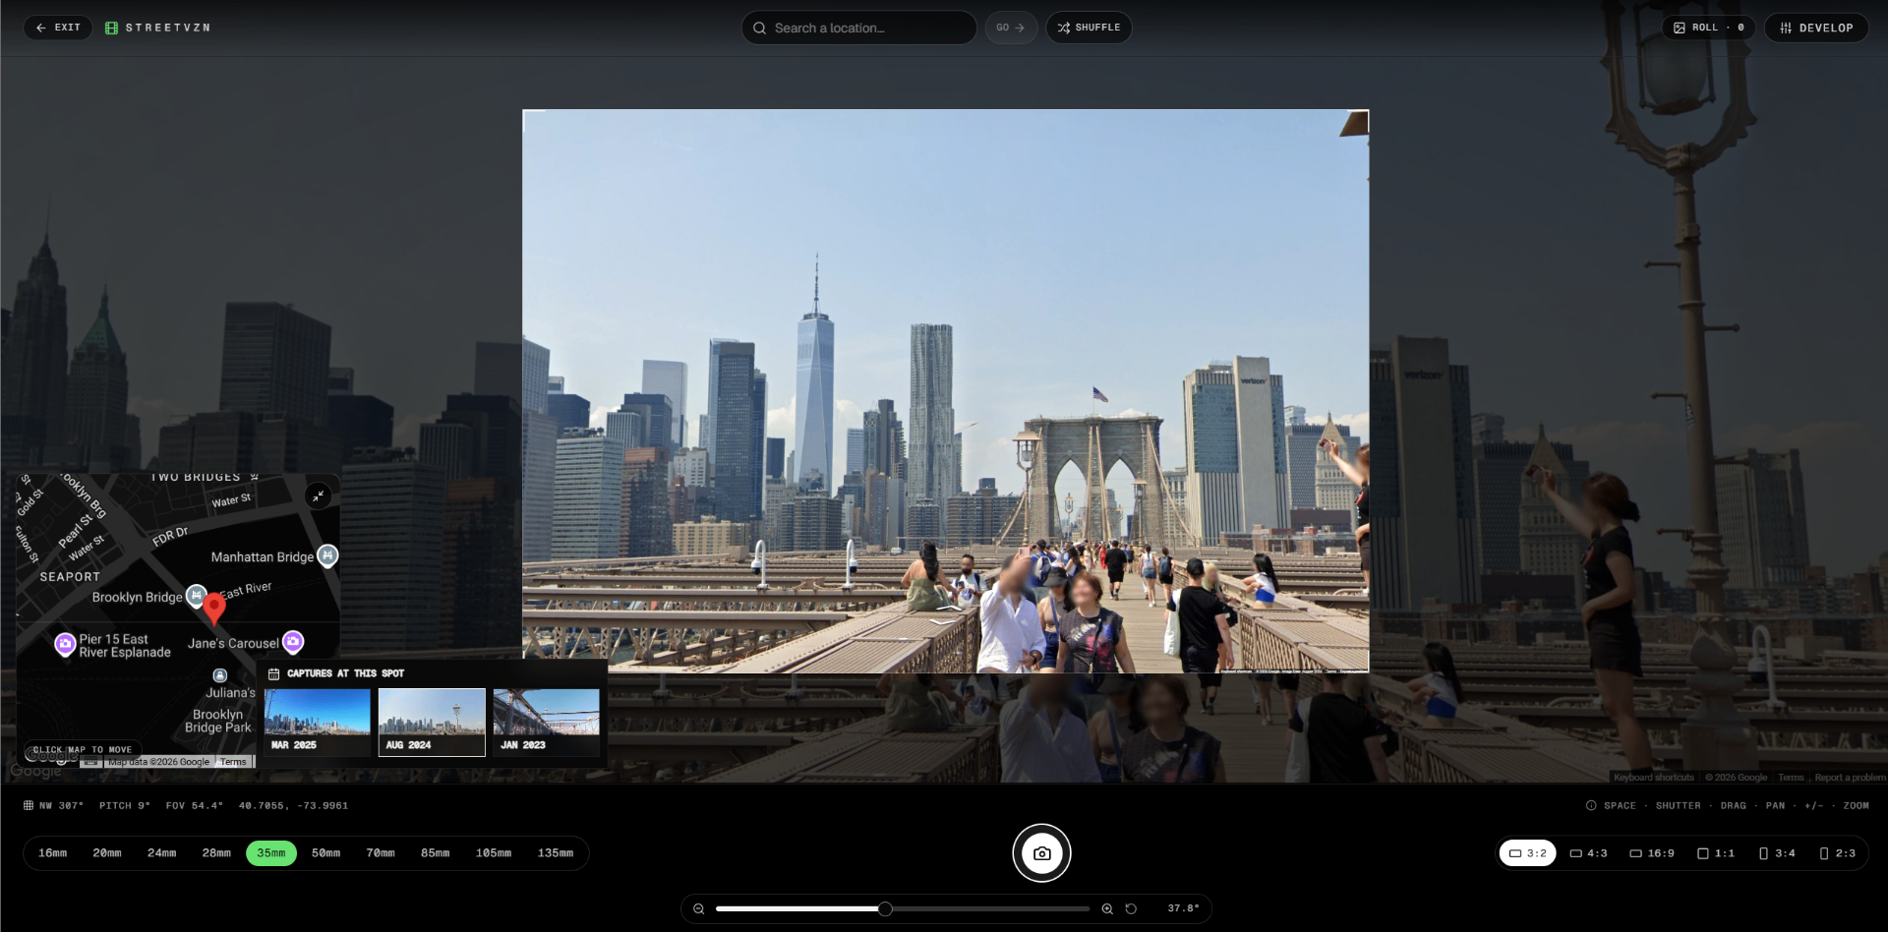Image resolution: width=1888 pixels, height=932 pixels.
Task: Click the info icon beside SPACE hint
Action: point(1591,805)
